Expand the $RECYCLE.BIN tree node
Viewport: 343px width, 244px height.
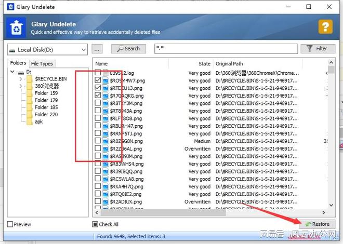tap(21, 79)
